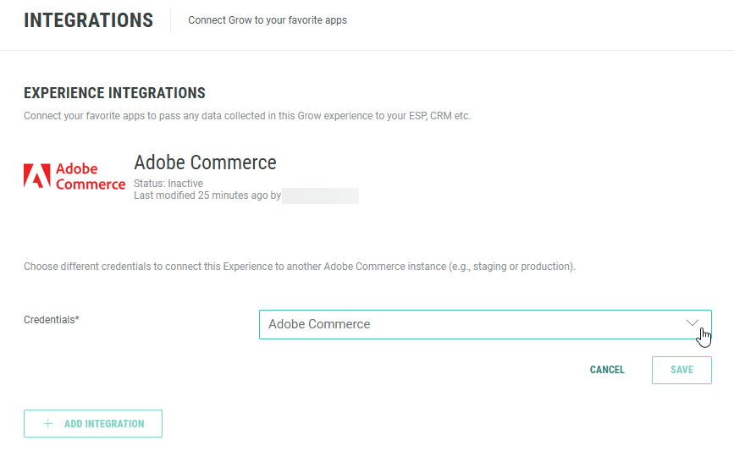
Task: Click the greyed-out redacted user name
Action: point(320,195)
